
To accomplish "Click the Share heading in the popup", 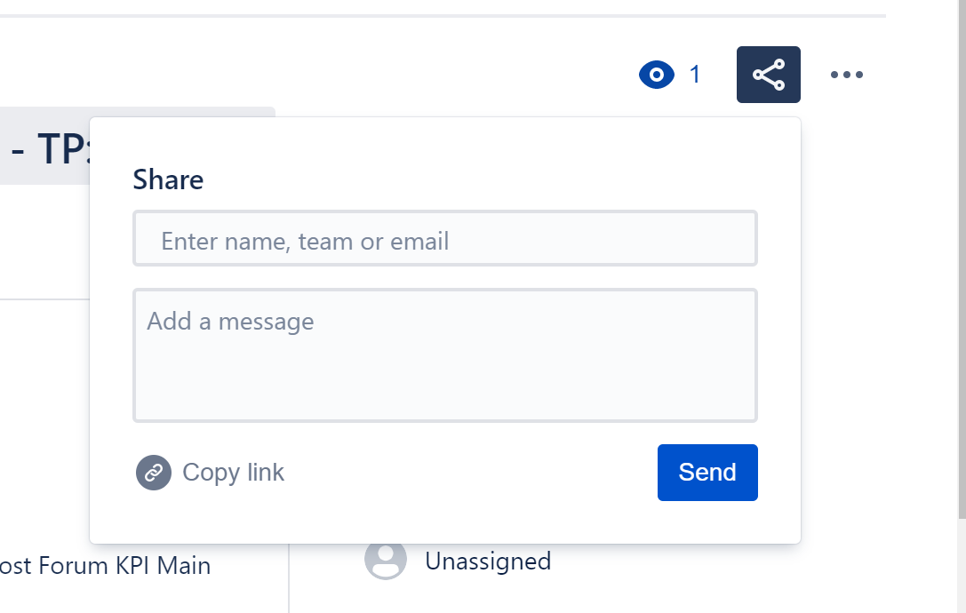I will [x=168, y=179].
